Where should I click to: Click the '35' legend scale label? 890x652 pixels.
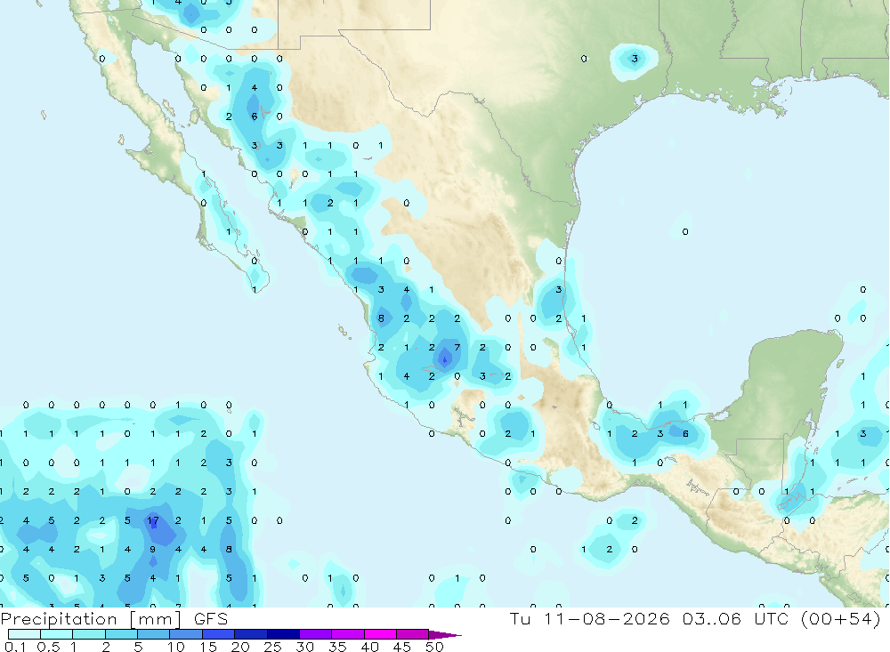337,647
